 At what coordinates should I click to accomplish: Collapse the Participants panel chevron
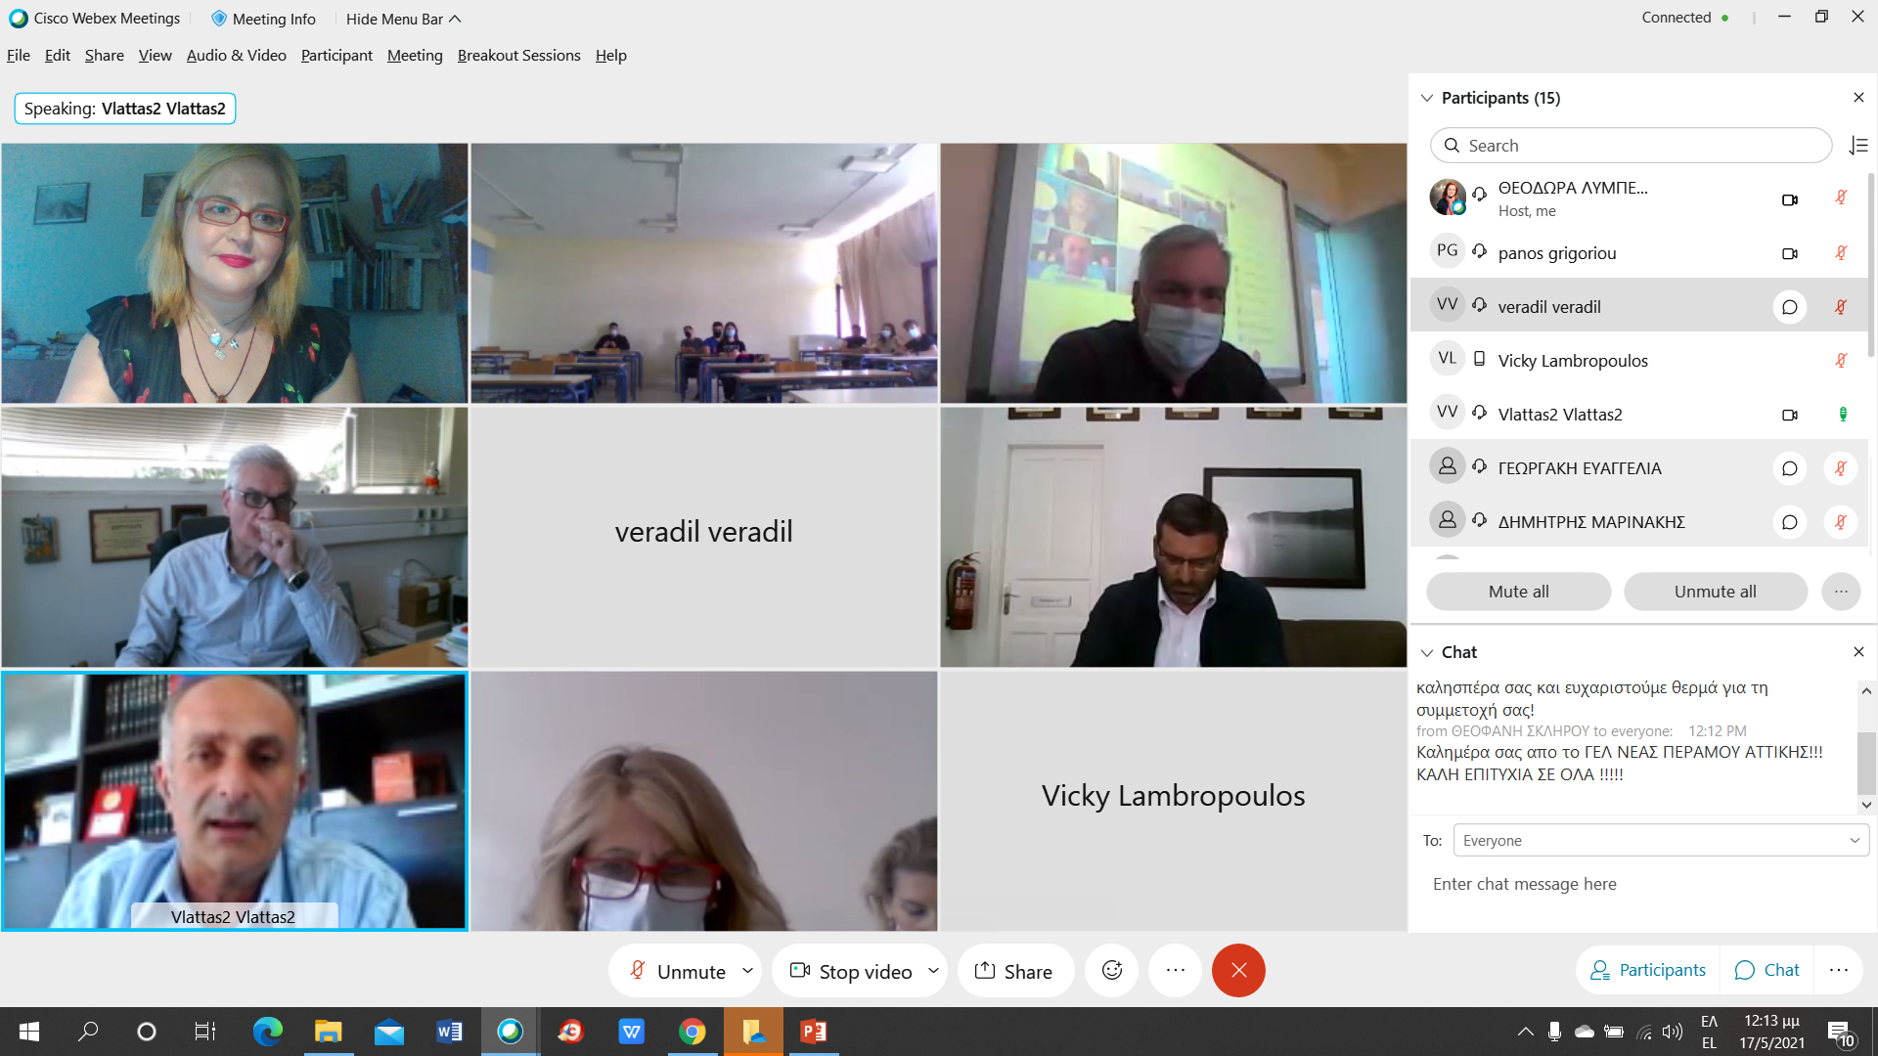tap(1427, 98)
